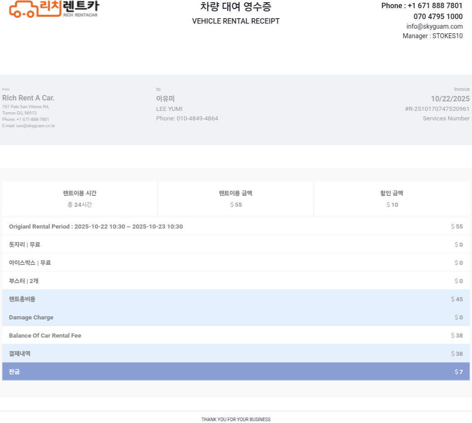Select the Rich Rent A Car. sender name
Image resolution: width=472 pixels, height=423 pixels.
28,98
